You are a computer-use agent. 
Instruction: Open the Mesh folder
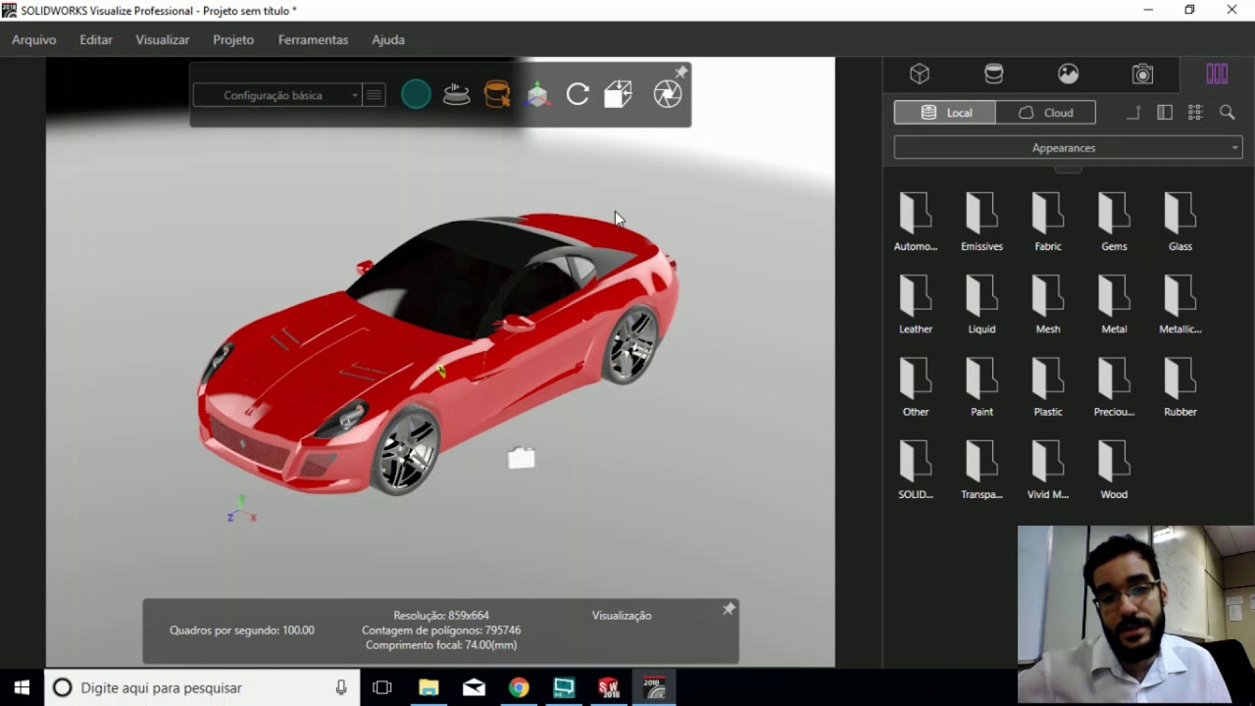[1048, 304]
